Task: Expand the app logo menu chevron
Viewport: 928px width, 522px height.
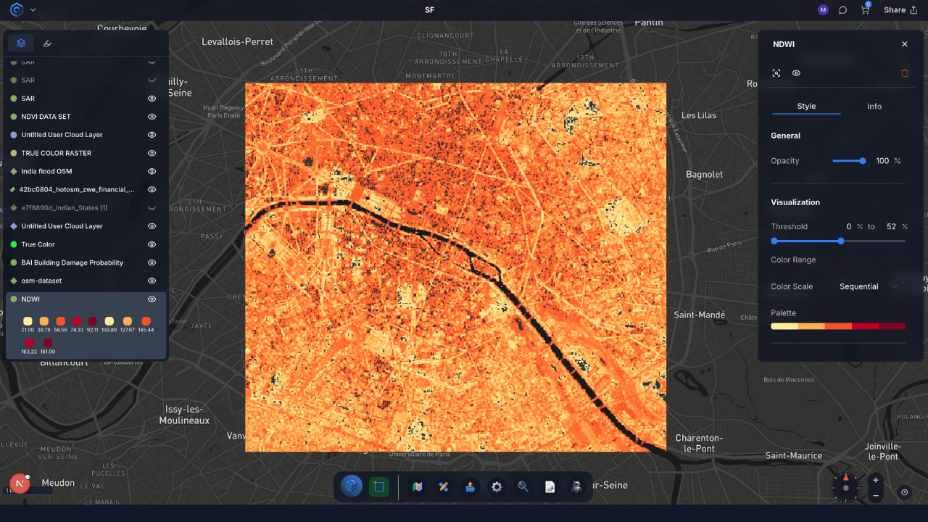Action: 33,10
